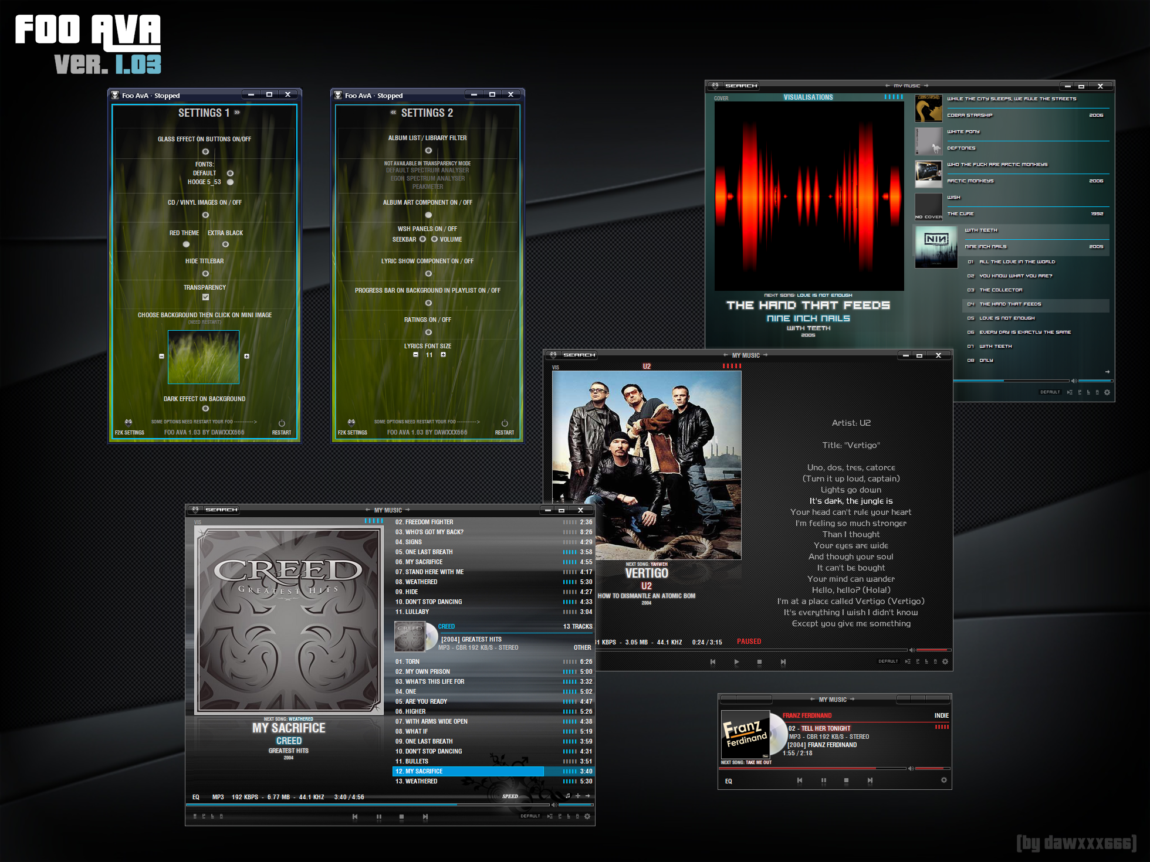This screenshot has height=862, width=1150.
Task: Open settings gear in Nine Inch Nails player
Action: pos(1107,392)
